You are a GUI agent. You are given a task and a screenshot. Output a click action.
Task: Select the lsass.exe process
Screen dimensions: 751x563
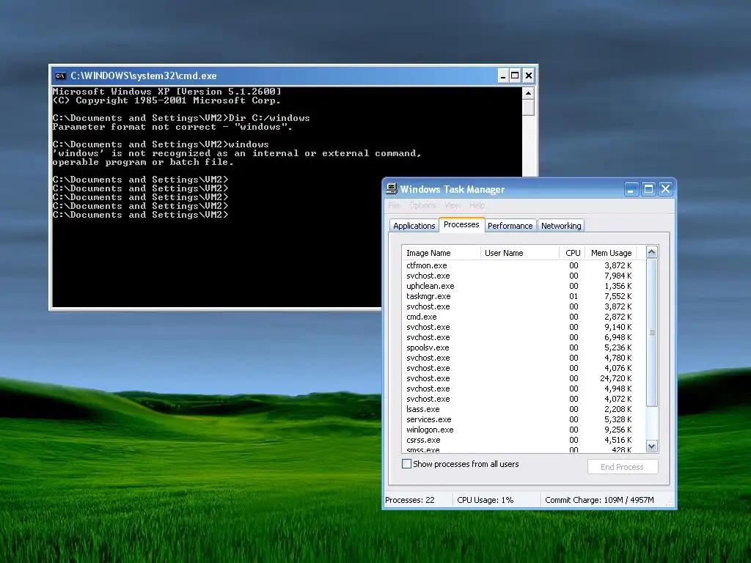pos(524,409)
